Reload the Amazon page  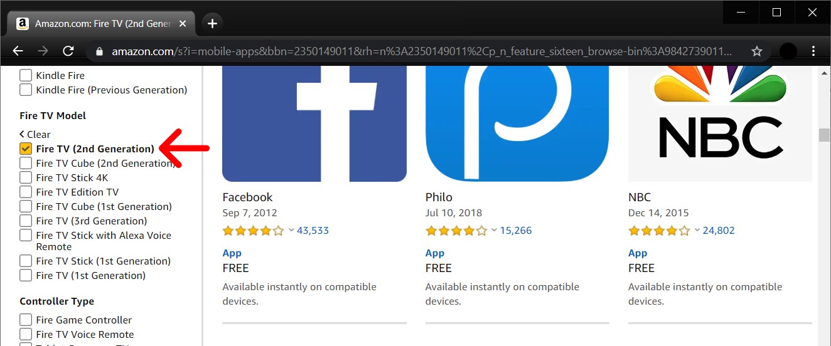coord(68,51)
